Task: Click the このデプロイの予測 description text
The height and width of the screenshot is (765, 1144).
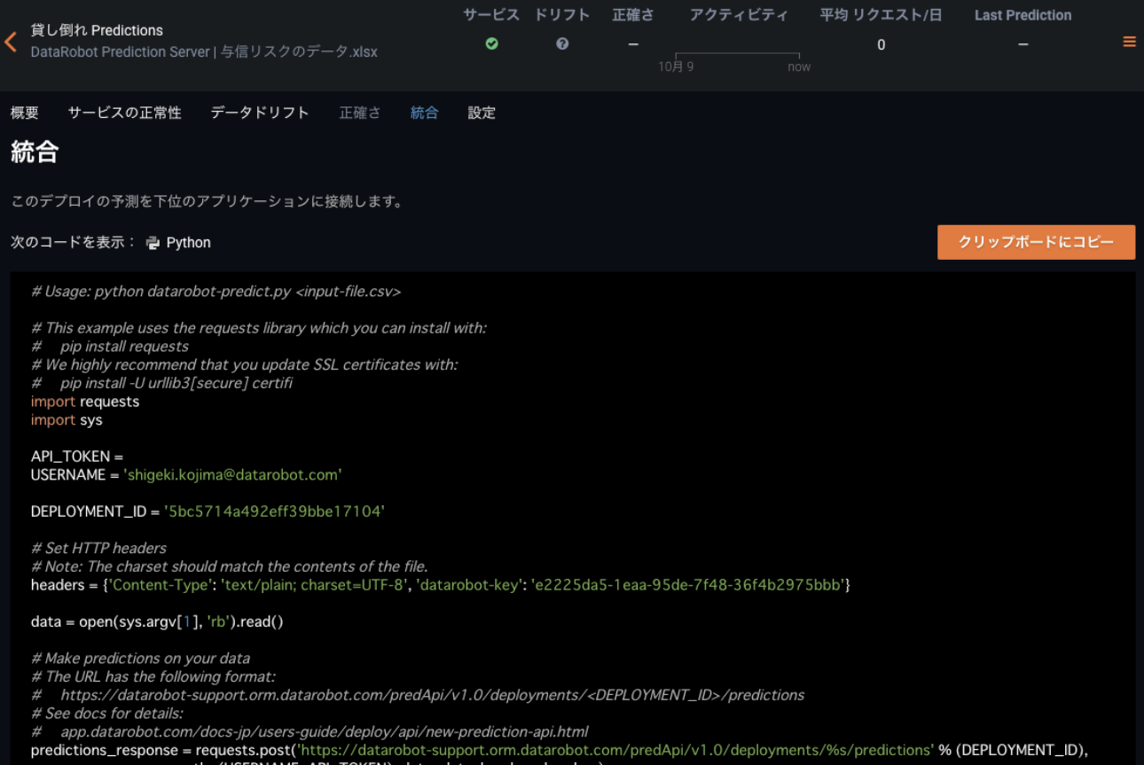Action: click(208, 201)
